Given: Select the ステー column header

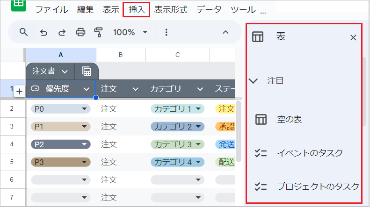Looking at the screenshot, I should pyautogui.click(x=225, y=89).
